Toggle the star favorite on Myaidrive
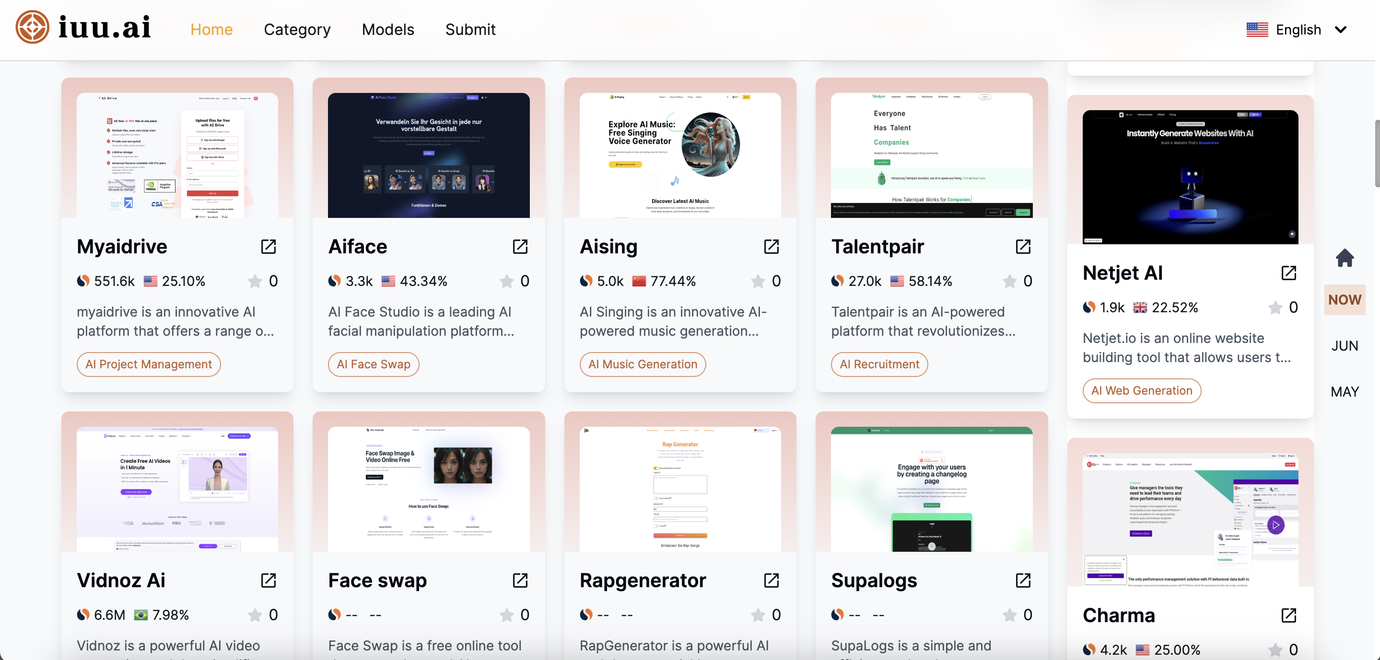 click(255, 281)
